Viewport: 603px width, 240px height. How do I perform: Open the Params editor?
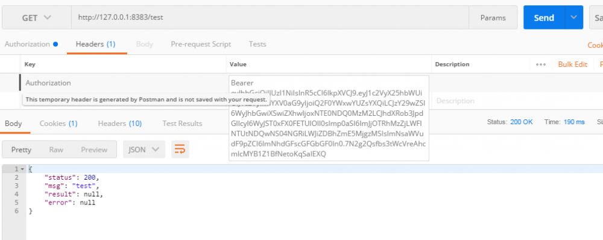(x=493, y=17)
